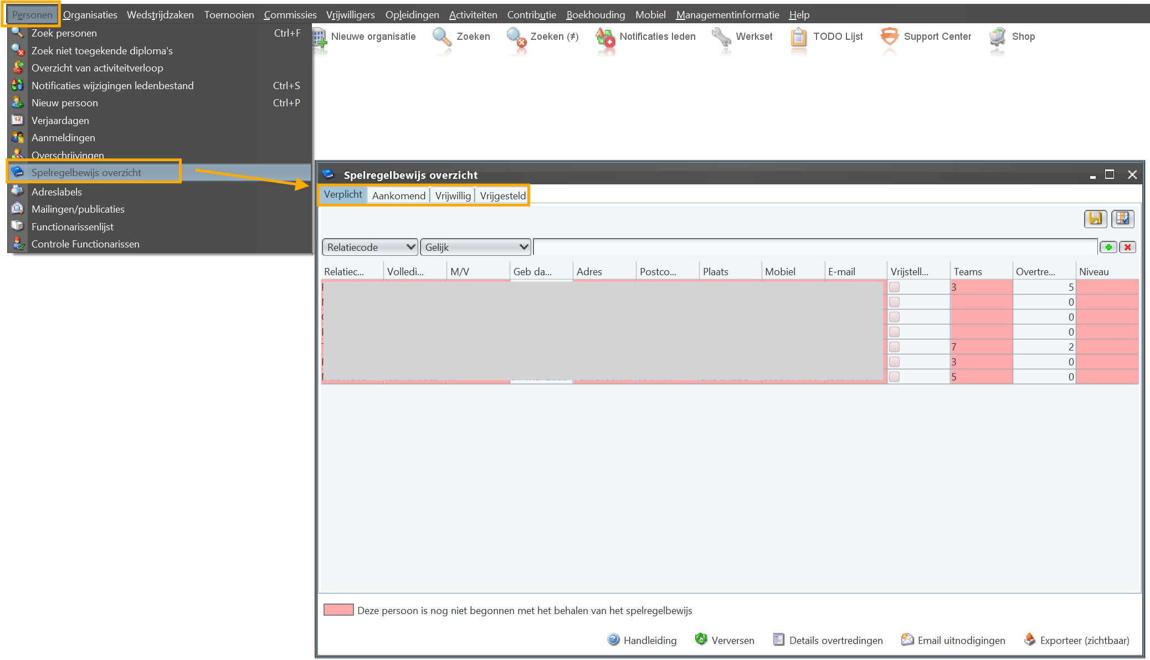Click the pink legend color swatch
1150x660 pixels.
(x=338, y=610)
